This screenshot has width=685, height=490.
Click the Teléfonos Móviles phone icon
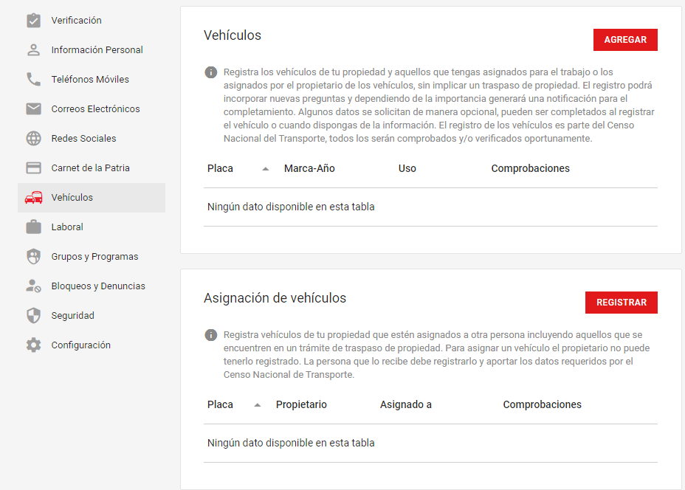click(x=33, y=80)
